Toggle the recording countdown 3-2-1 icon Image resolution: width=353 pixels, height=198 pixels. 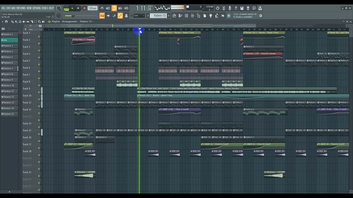tap(114, 8)
